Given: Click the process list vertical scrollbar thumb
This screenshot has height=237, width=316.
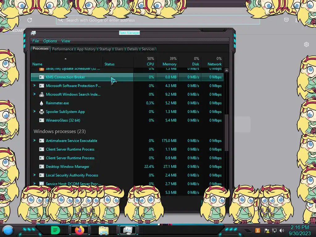Looking at the screenshot, I should 227,132.
